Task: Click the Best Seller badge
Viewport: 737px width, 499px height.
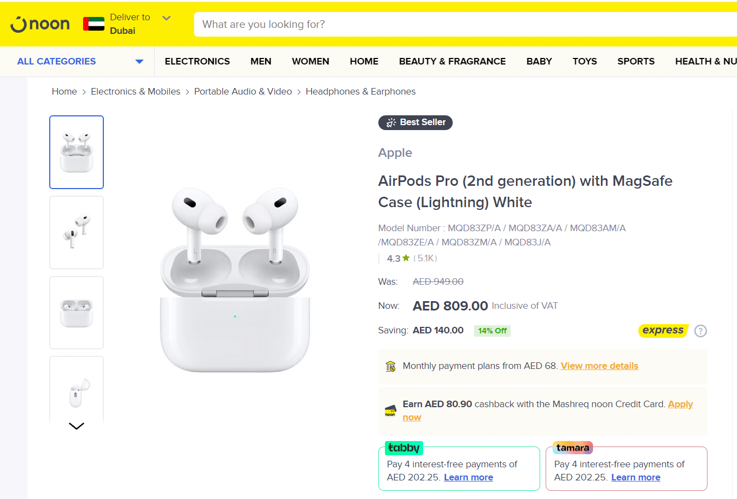Action: click(x=416, y=122)
